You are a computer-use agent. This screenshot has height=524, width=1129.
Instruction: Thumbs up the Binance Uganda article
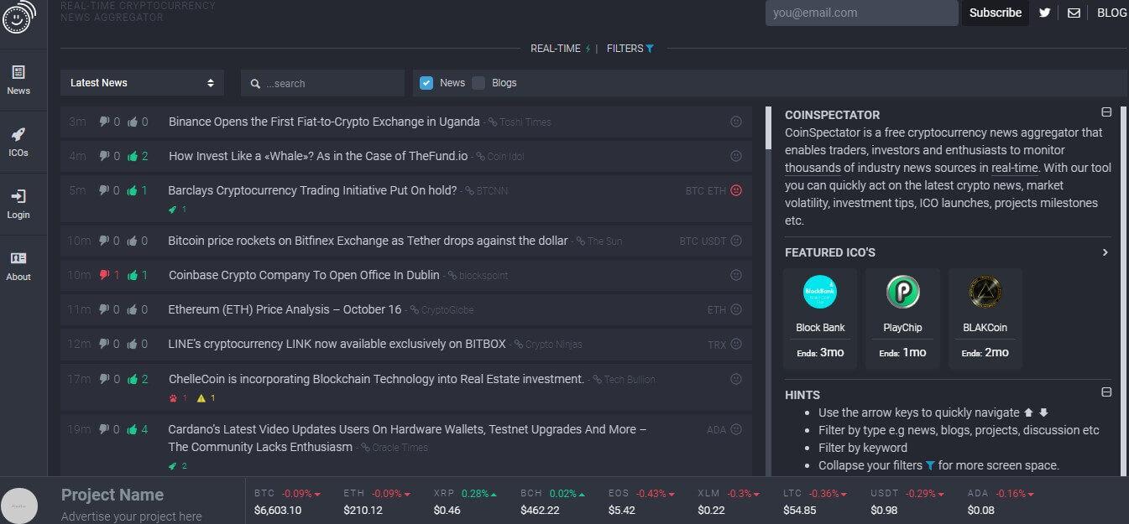pos(133,122)
